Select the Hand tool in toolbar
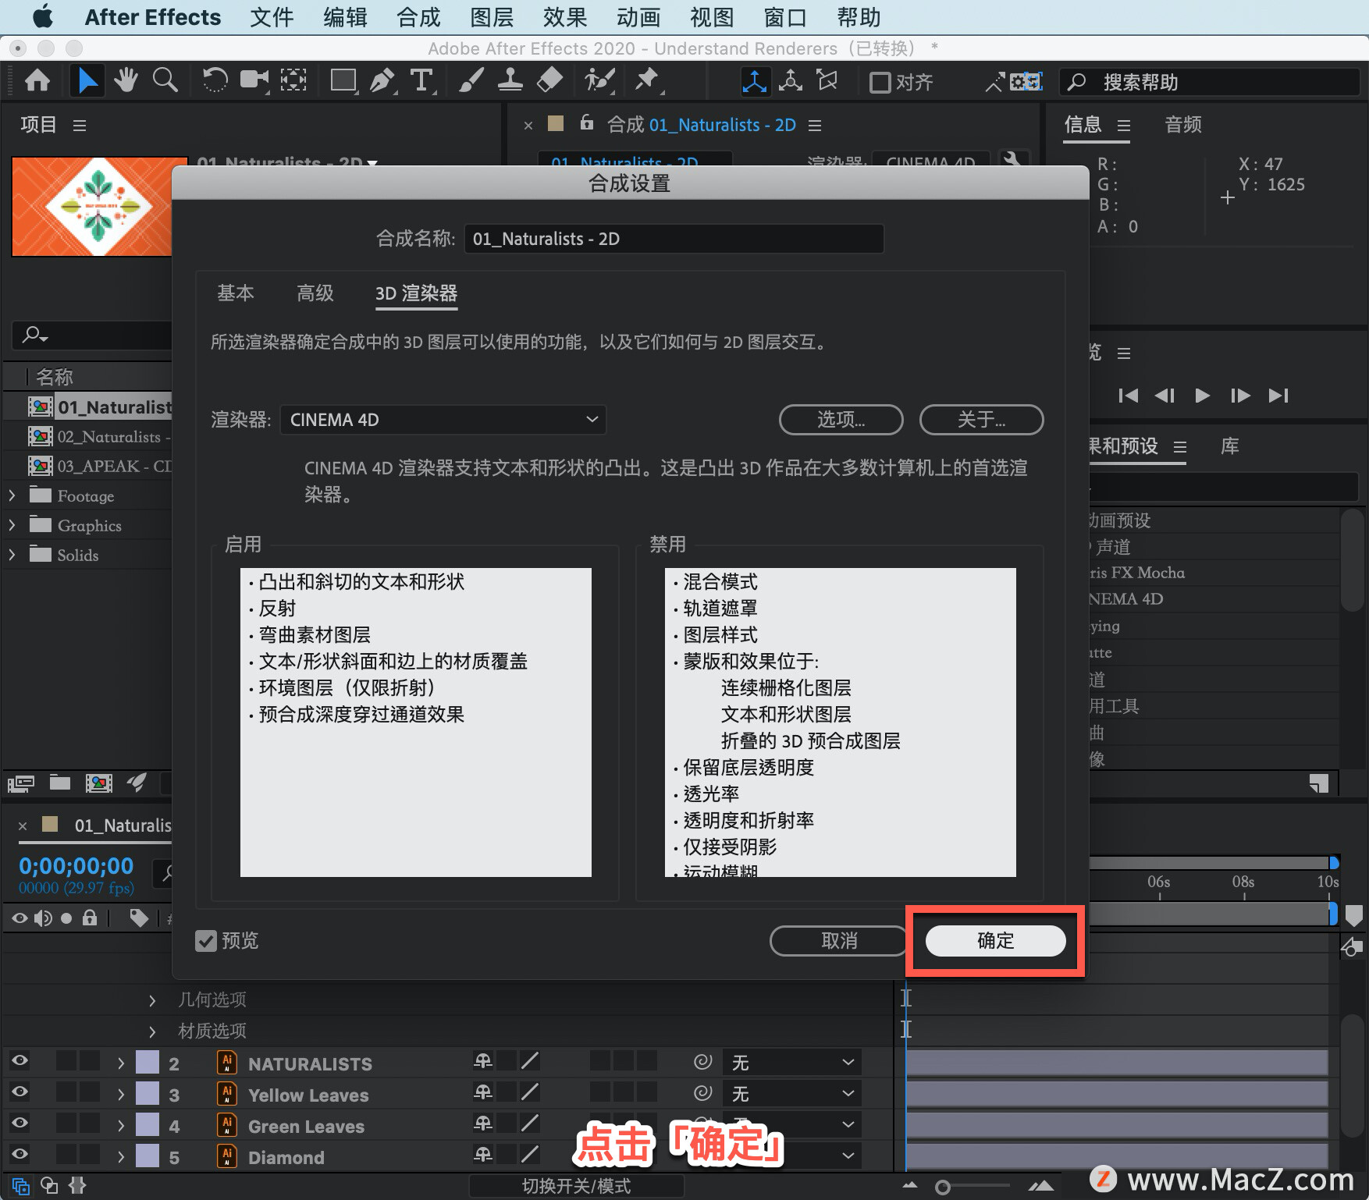This screenshot has height=1200, width=1369. (x=126, y=80)
